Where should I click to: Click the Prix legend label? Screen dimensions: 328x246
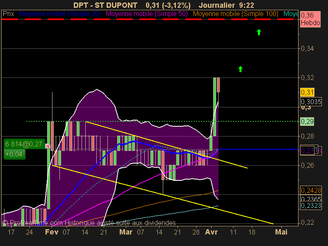point(8,14)
